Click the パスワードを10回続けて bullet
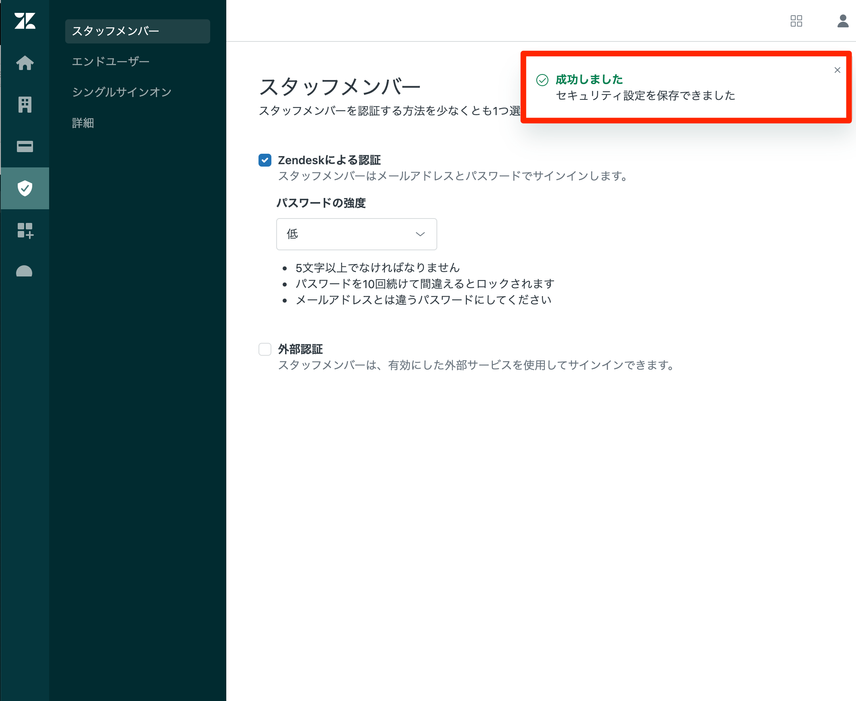 coord(425,284)
